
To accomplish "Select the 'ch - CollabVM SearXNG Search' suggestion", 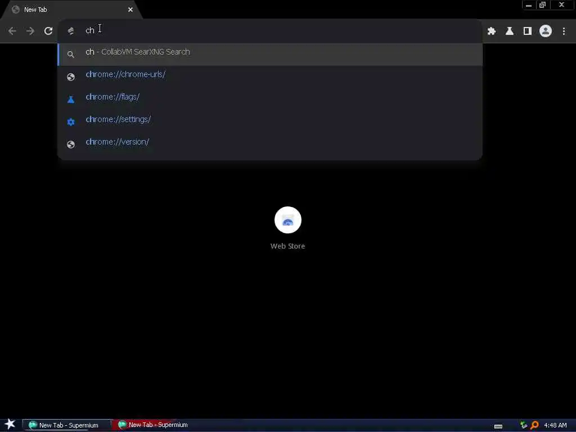I will tap(270, 55).
